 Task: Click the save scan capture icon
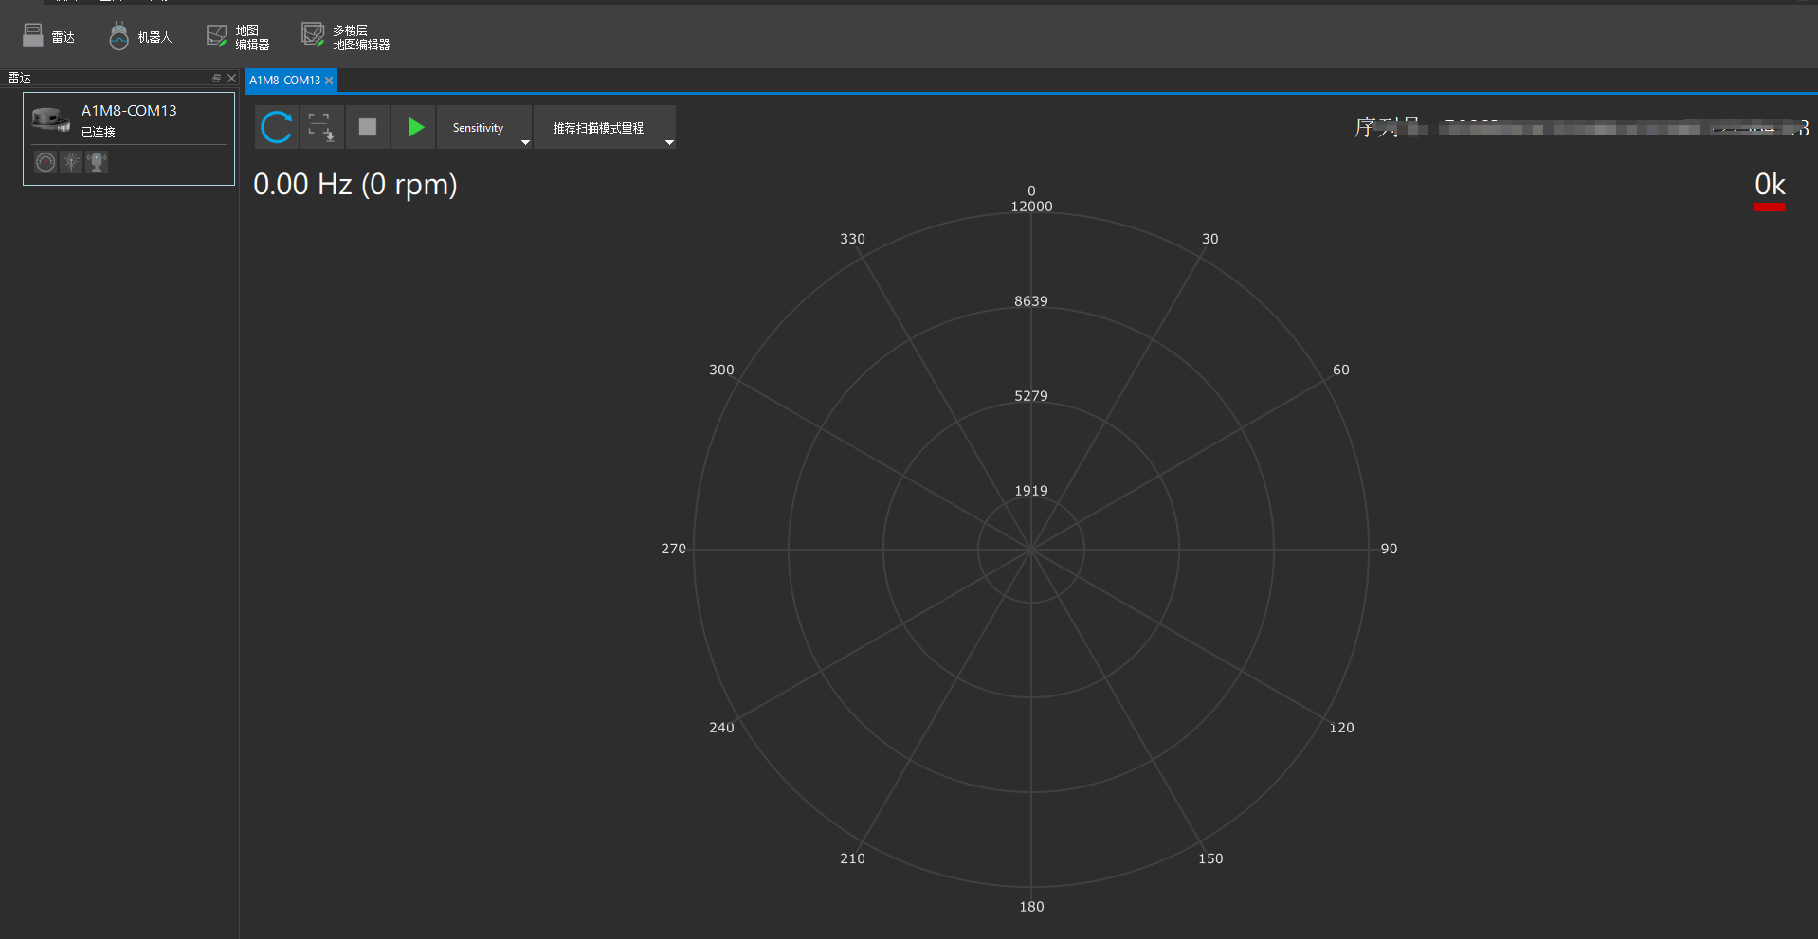point(321,127)
